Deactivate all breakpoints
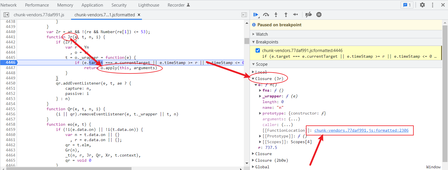448x170 pixels. (x=308, y=15)
